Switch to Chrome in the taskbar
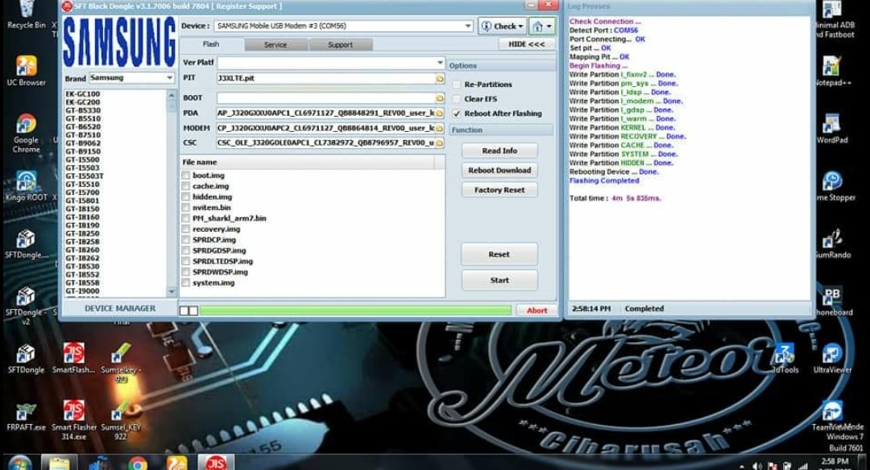Image resolution: width=870 pixels, height=470 pixels. coord(138,462)
